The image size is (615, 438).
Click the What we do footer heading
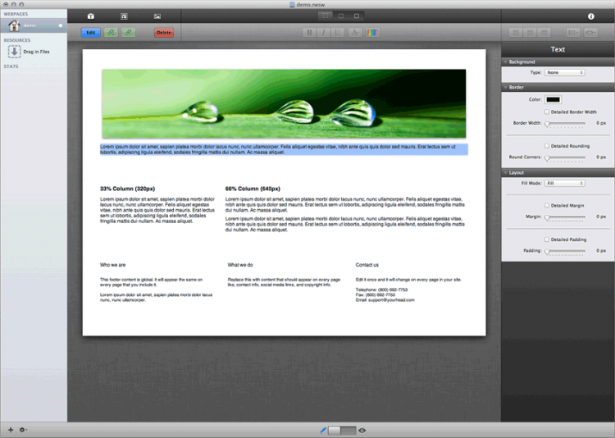(x=240, y=265)
